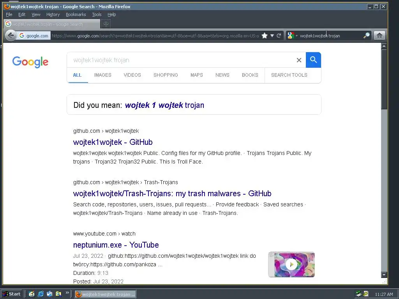Open the URL history dropdown arrow

[272, 35]
